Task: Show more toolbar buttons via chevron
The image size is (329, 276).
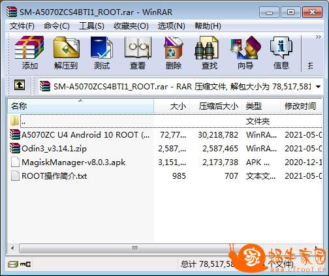Action: [x=318, y=37]
